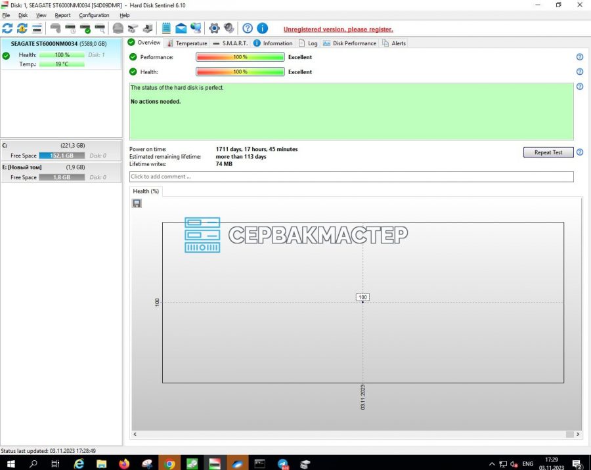Click the refresh with warning icon
The width and height of the screenshot is (591, 470).
22,28
